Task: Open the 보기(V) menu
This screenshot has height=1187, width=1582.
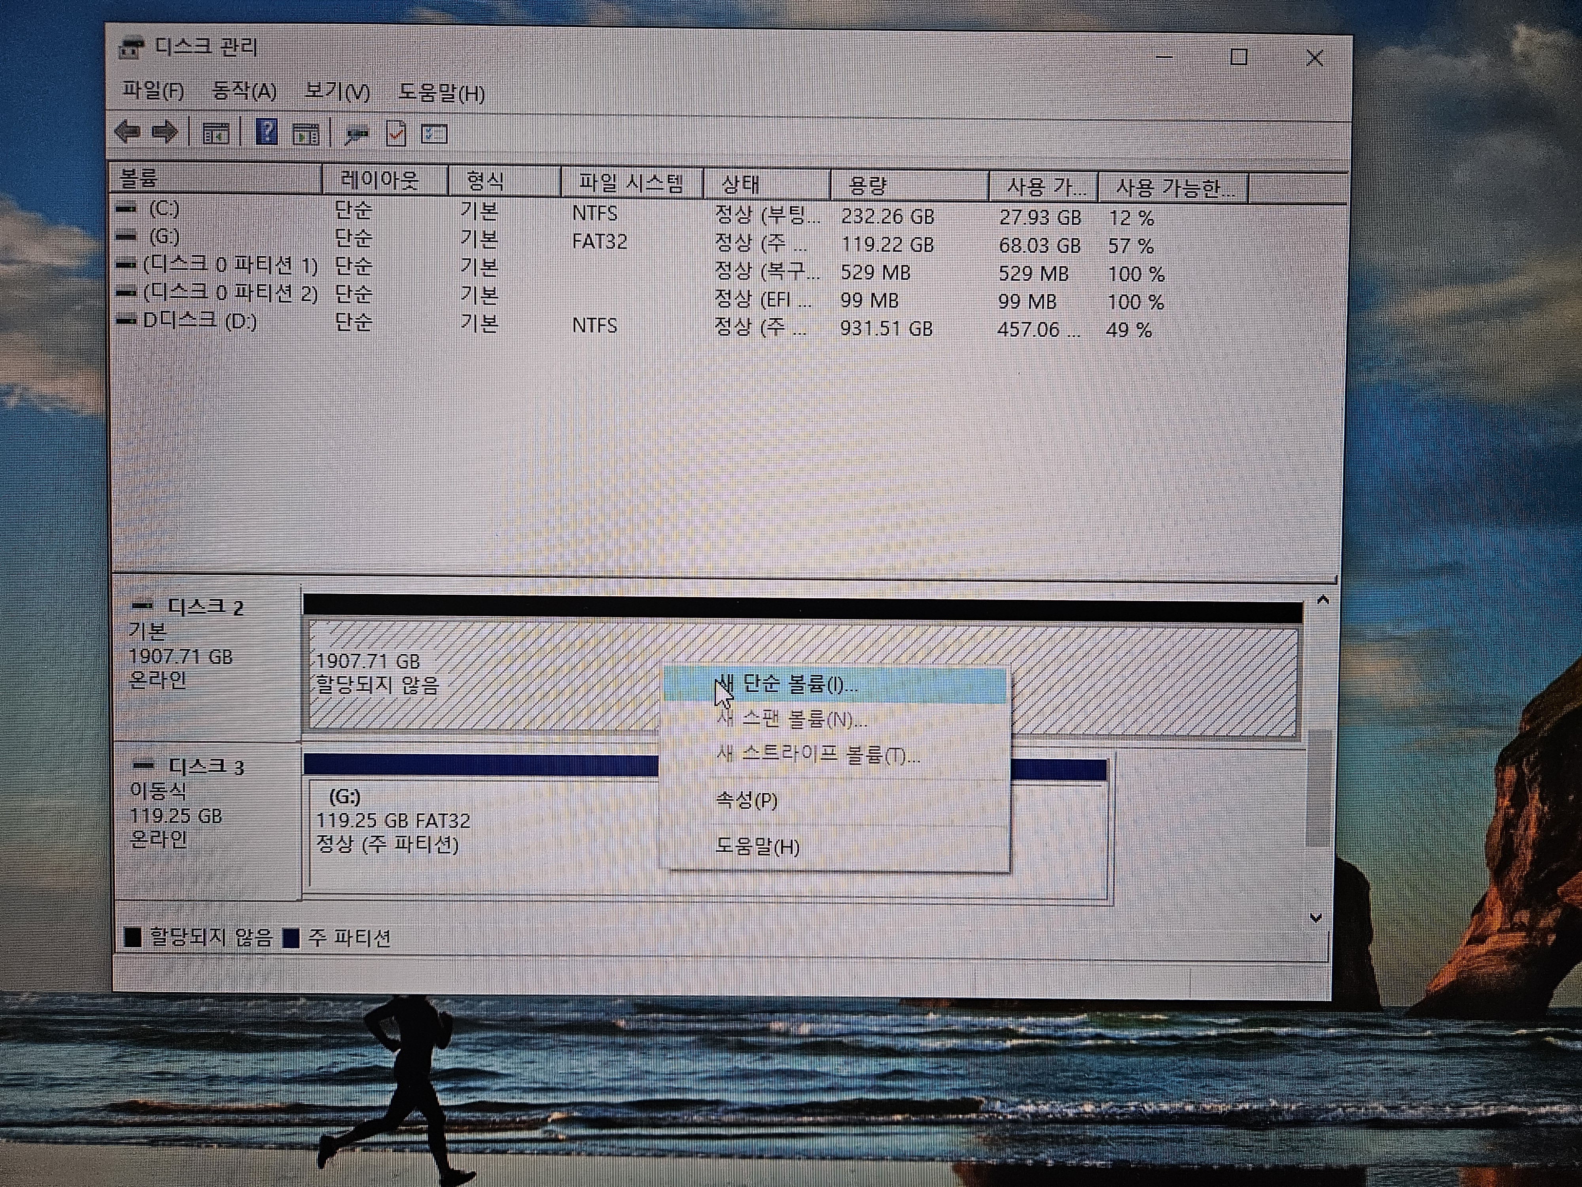Action: pos(337,92)
